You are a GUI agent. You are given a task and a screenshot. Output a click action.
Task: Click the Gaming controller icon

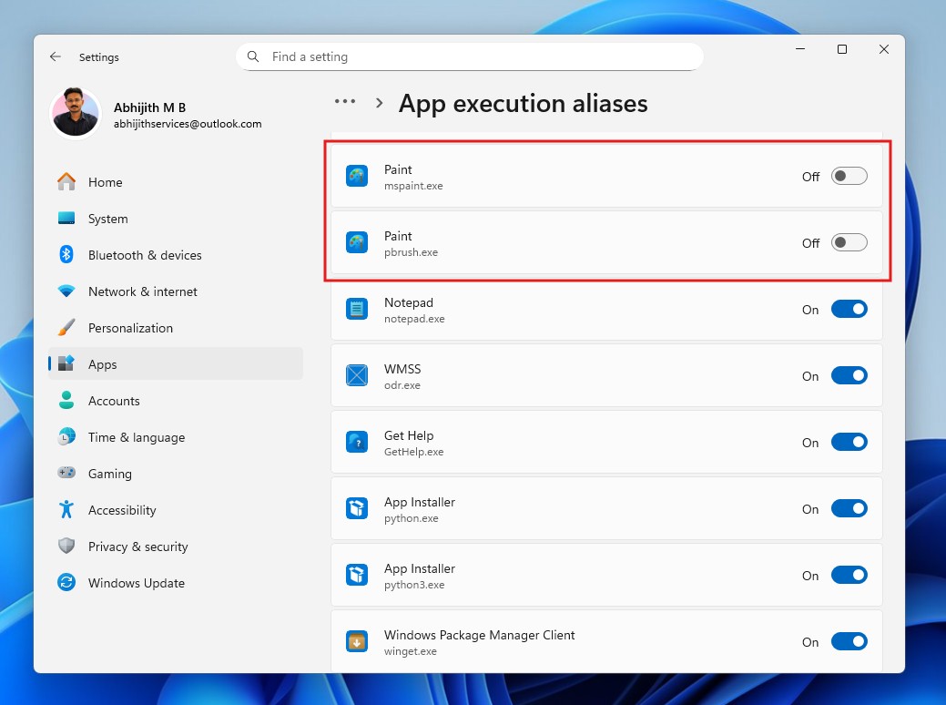pyautogui.click(x=66, y=474)
